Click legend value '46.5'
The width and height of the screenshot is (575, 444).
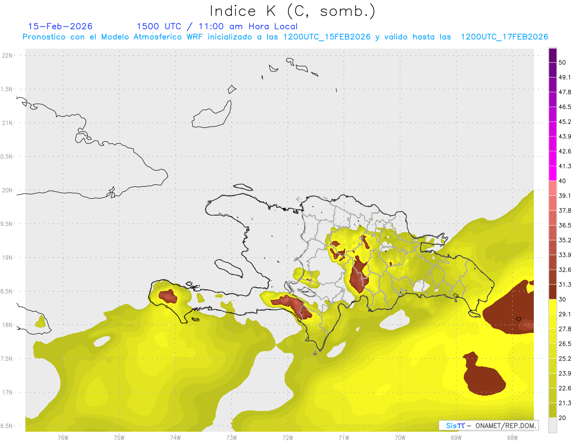(x=565, y=107)
